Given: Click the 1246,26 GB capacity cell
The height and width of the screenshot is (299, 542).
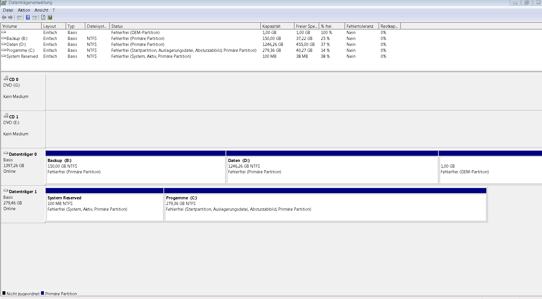Looking at the screenshot, I should click(x=273, y=44).
